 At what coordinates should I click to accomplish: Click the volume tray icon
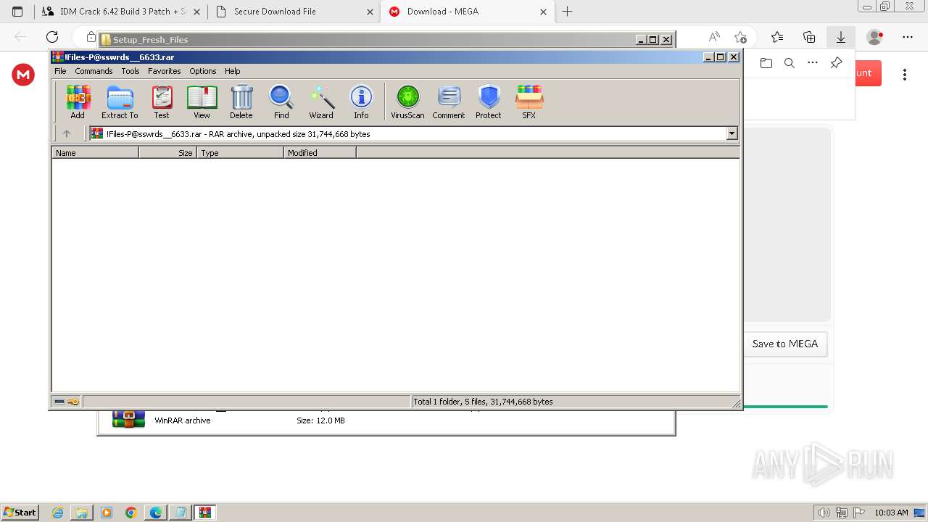click(x=824, y=513)
